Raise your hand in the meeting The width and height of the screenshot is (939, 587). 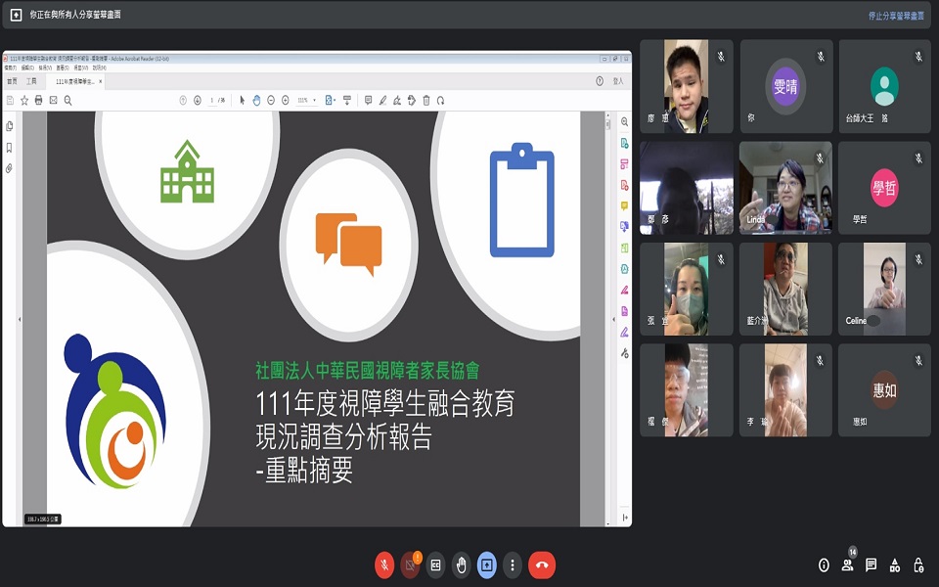coord(461,564)
